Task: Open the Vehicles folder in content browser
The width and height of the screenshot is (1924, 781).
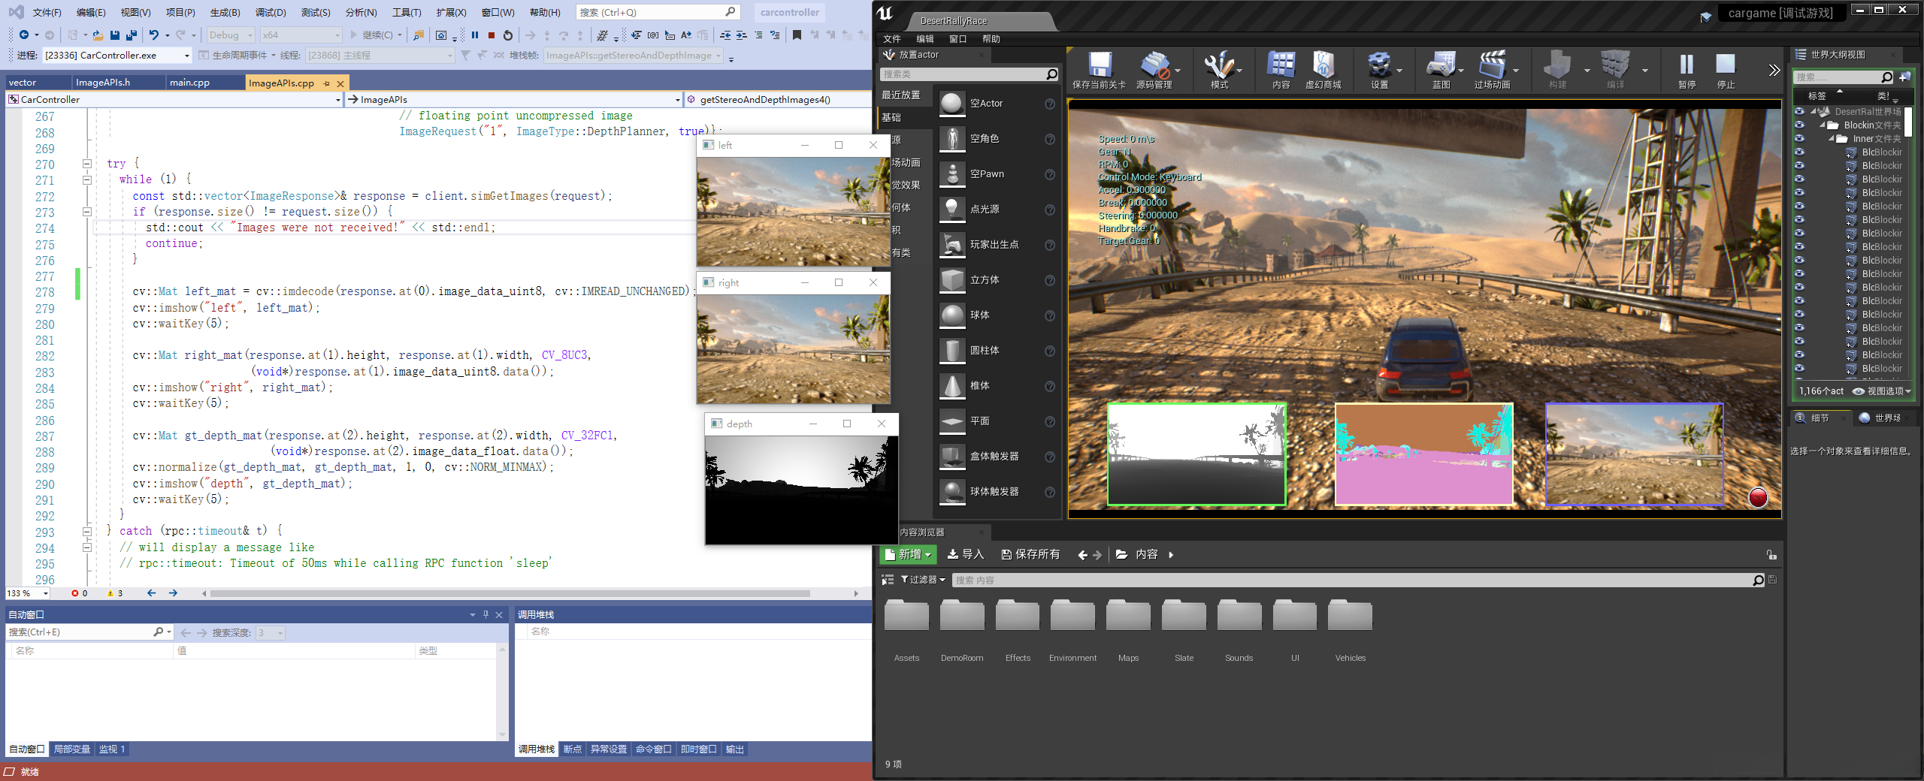Action: (1350, 617)
